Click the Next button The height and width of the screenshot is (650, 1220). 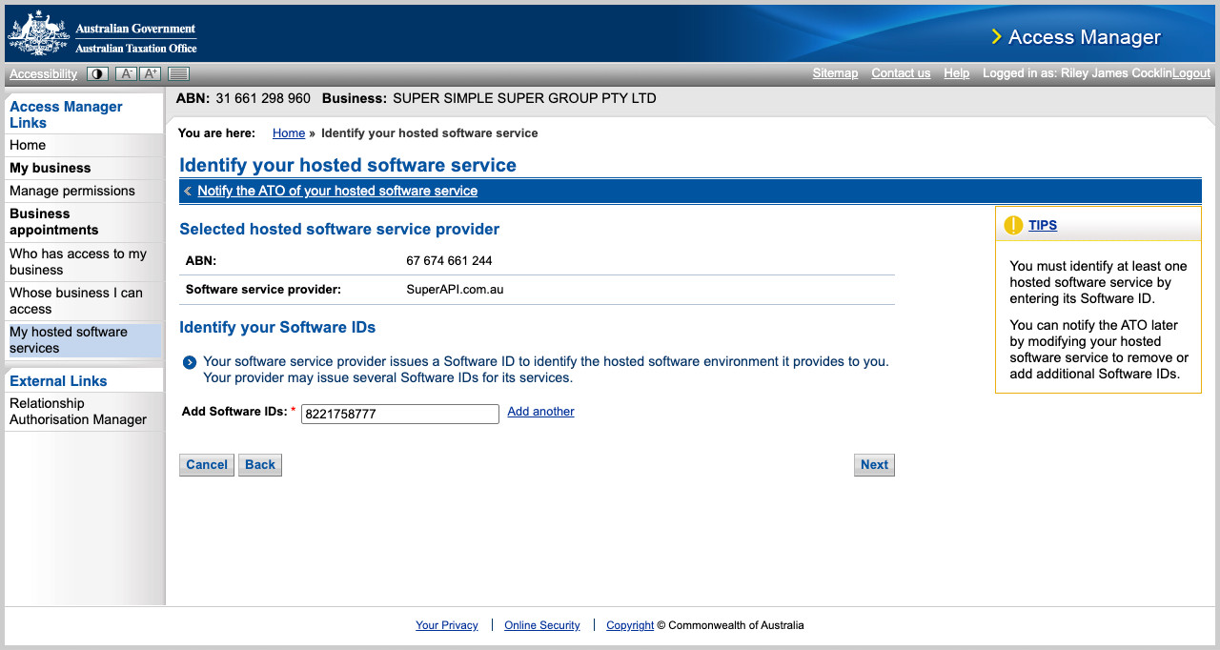point(874,465)
